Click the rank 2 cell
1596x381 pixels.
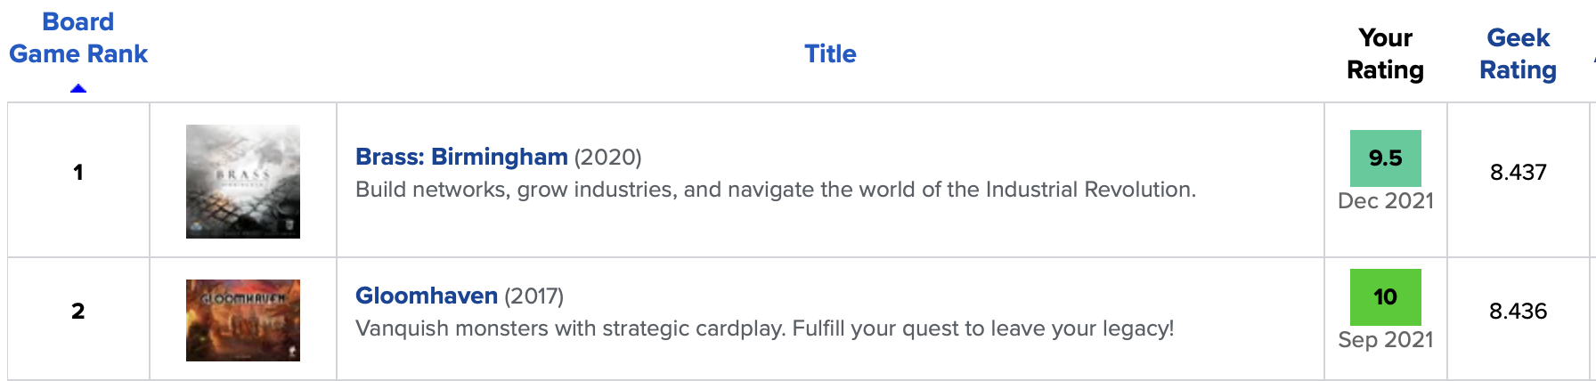(78, 311)
